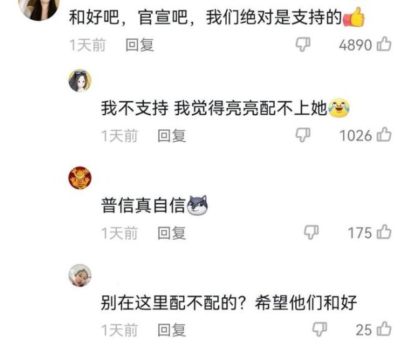Image resolution: width=411 pixels, height=359 pixels.
Task: Open the red tiger avatar profile
Action: (80, 178)
